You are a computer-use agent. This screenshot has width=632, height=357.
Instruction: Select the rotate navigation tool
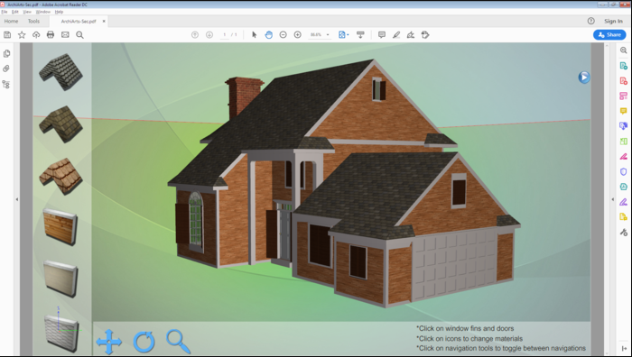point(144,342)
